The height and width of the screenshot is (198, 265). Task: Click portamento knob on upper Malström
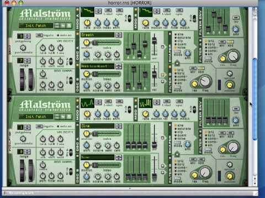[x=23, y=48]
